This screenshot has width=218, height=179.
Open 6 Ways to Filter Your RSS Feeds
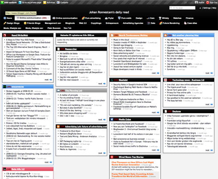tap(20, 40)
